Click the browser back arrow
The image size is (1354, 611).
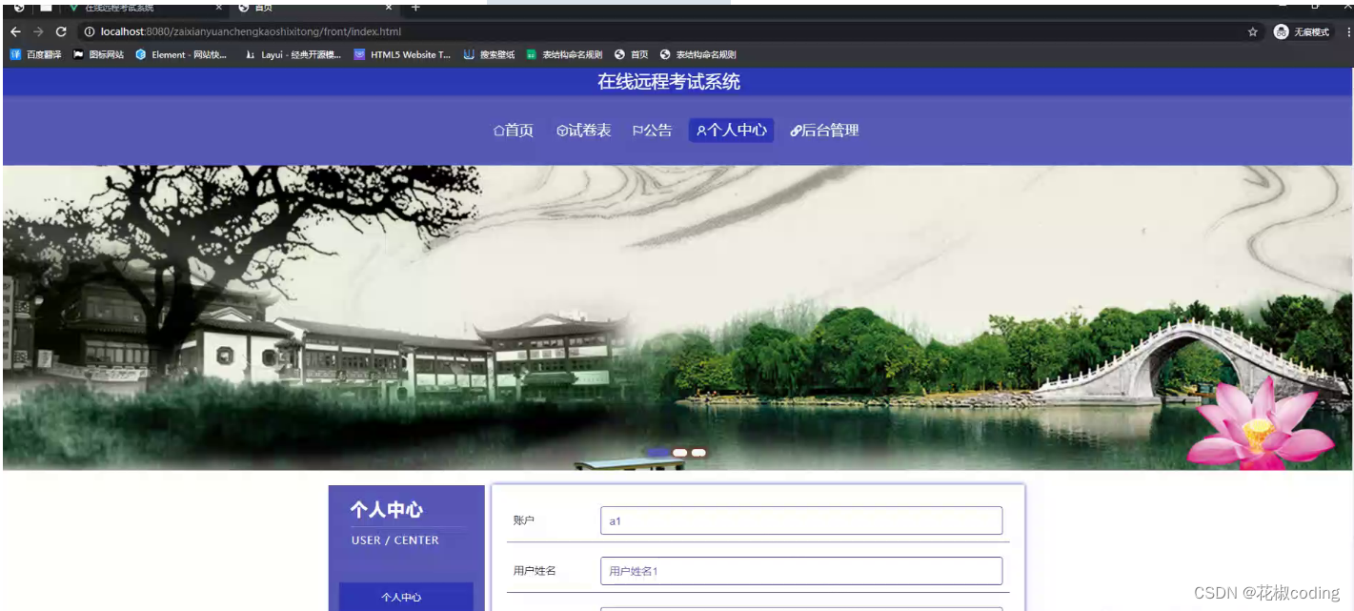(15, 31)
